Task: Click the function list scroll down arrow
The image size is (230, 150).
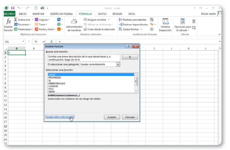Action: tap(136, 91)
